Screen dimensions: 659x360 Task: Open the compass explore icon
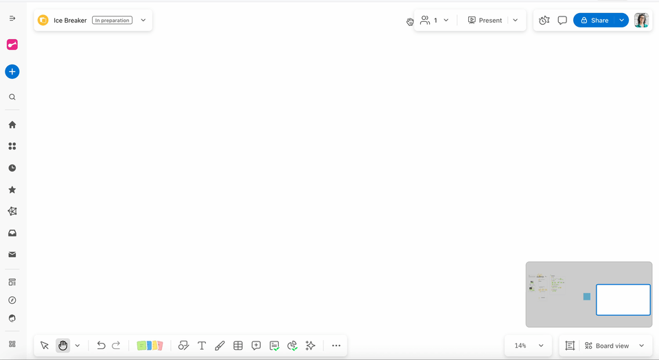(x=12, y=300)
